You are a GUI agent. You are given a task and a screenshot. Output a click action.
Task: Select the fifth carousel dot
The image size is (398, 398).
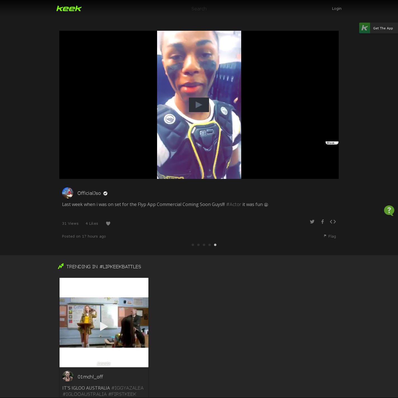coord(215,245)
